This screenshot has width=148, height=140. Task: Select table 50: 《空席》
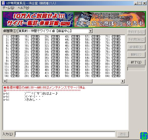[72, 58]
